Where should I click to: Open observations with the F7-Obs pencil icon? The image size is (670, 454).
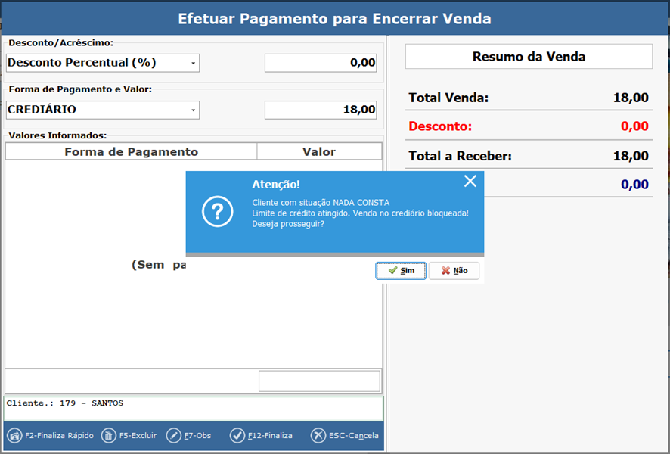[x=174, y=436]
